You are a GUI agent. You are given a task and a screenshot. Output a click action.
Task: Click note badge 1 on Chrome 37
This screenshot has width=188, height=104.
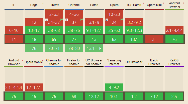66,20
